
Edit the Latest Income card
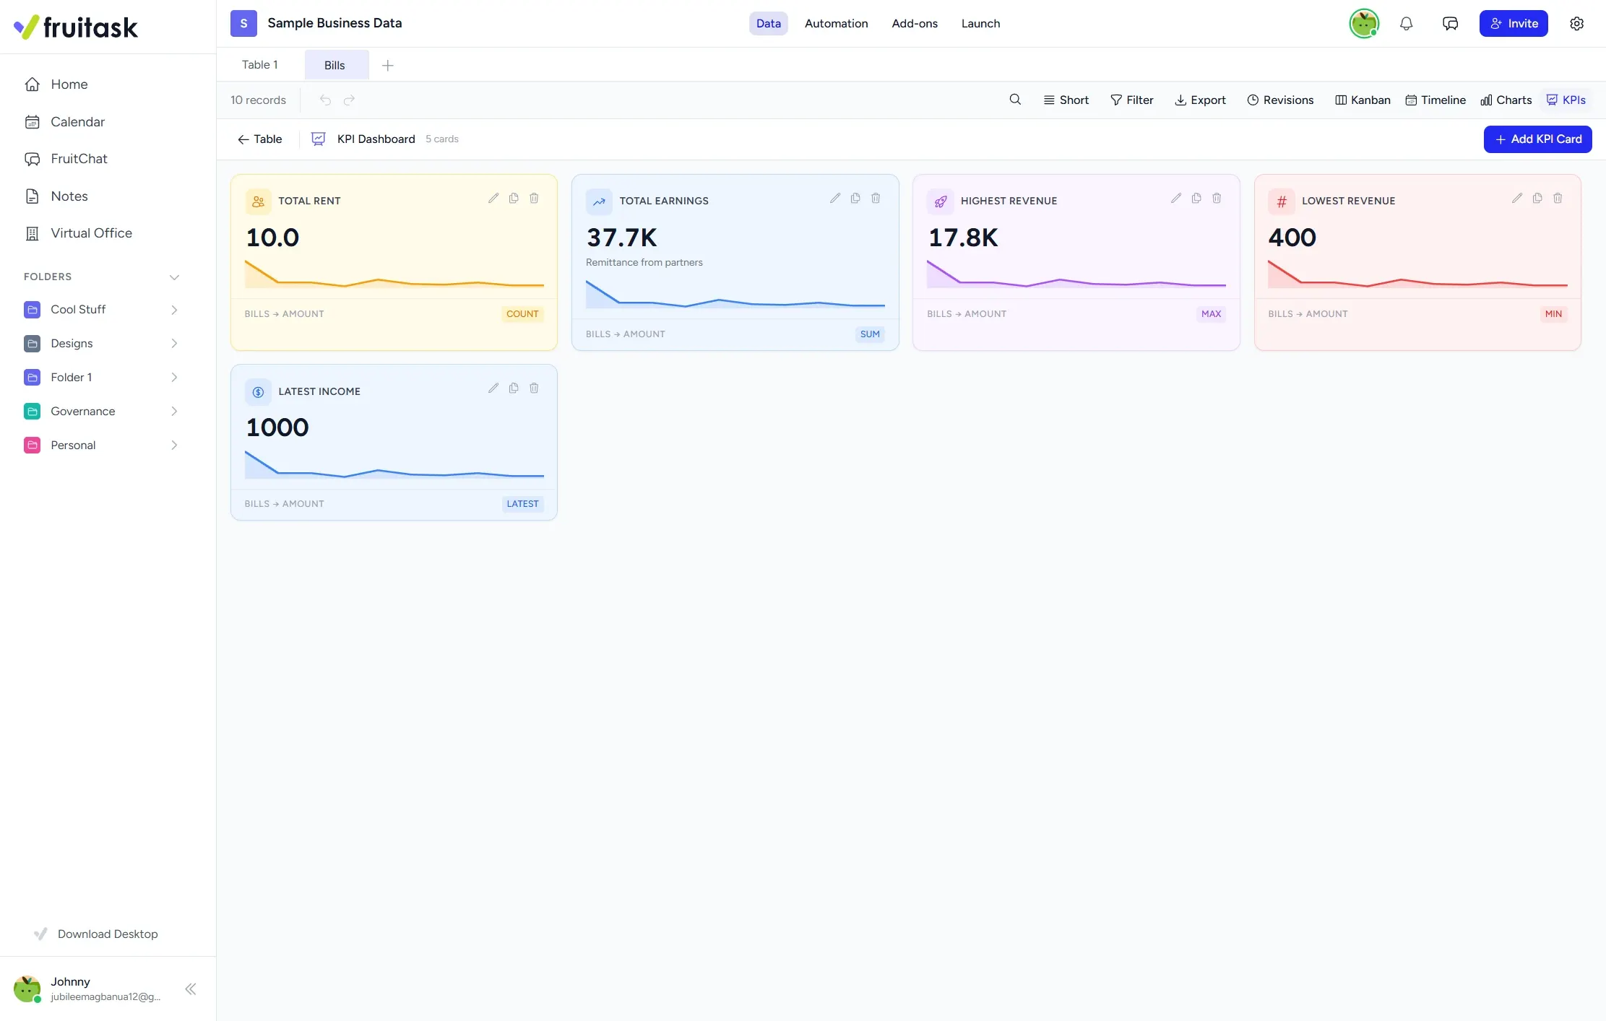click(493, 388)
